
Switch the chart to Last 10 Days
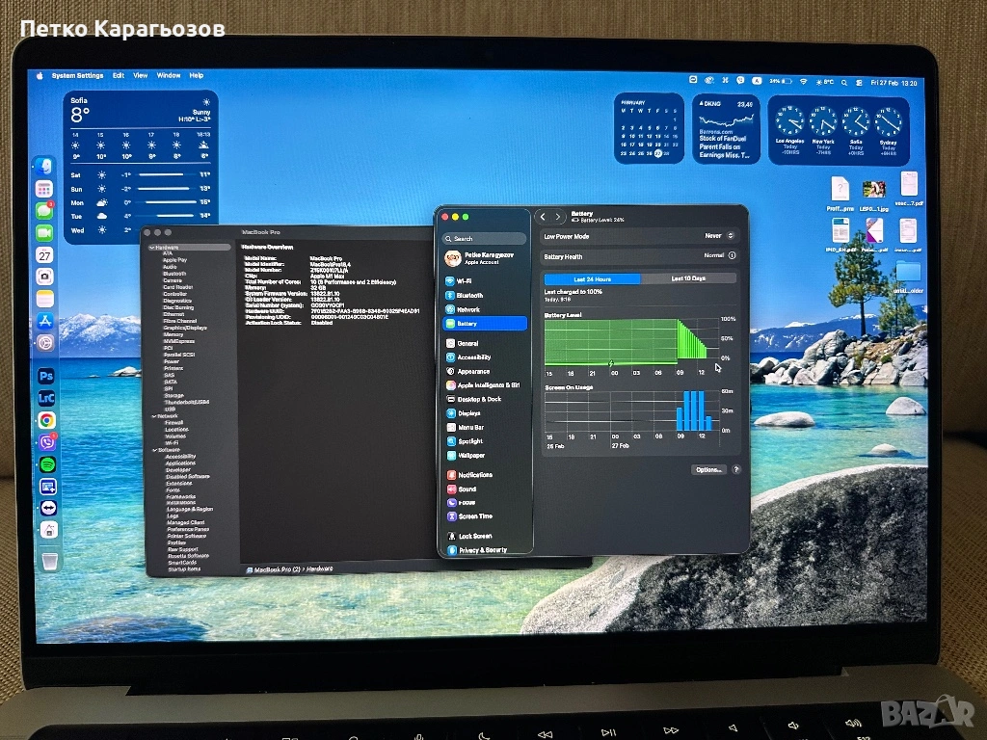688,278
